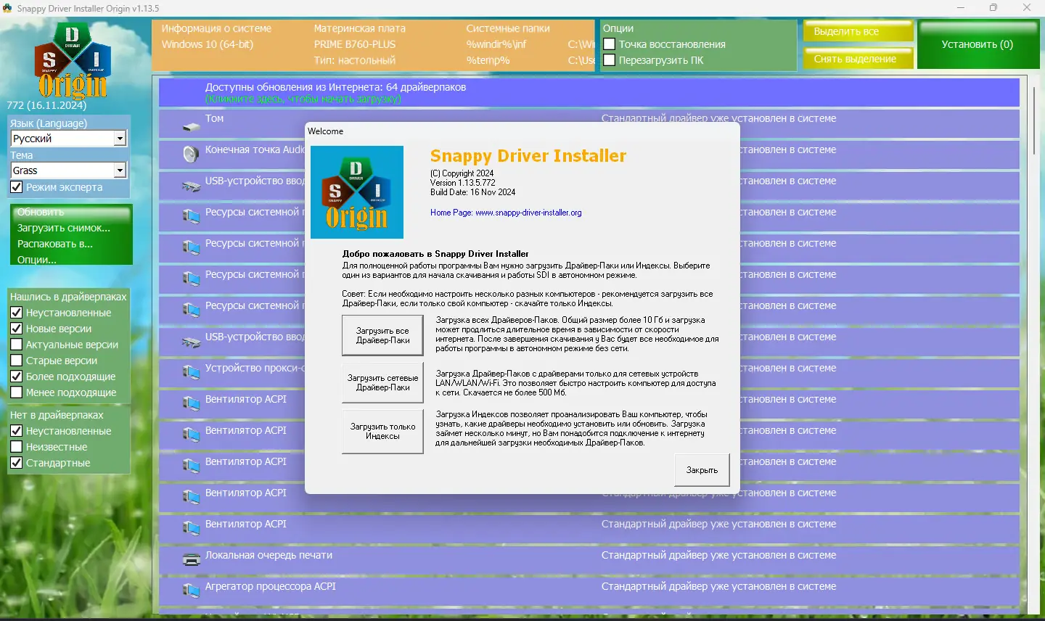Screen dimensions: 1045x621
Task: Click the speaker icon for Конечная точка Audio
Action: point(191,154)
